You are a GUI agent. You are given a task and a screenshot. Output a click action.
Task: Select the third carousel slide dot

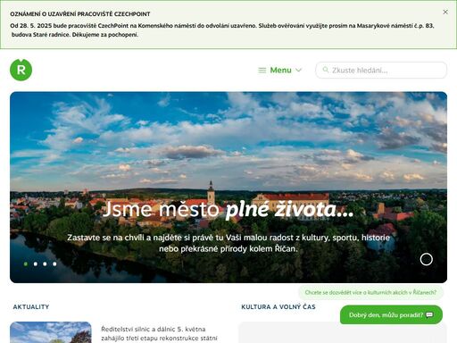(45, 264)
